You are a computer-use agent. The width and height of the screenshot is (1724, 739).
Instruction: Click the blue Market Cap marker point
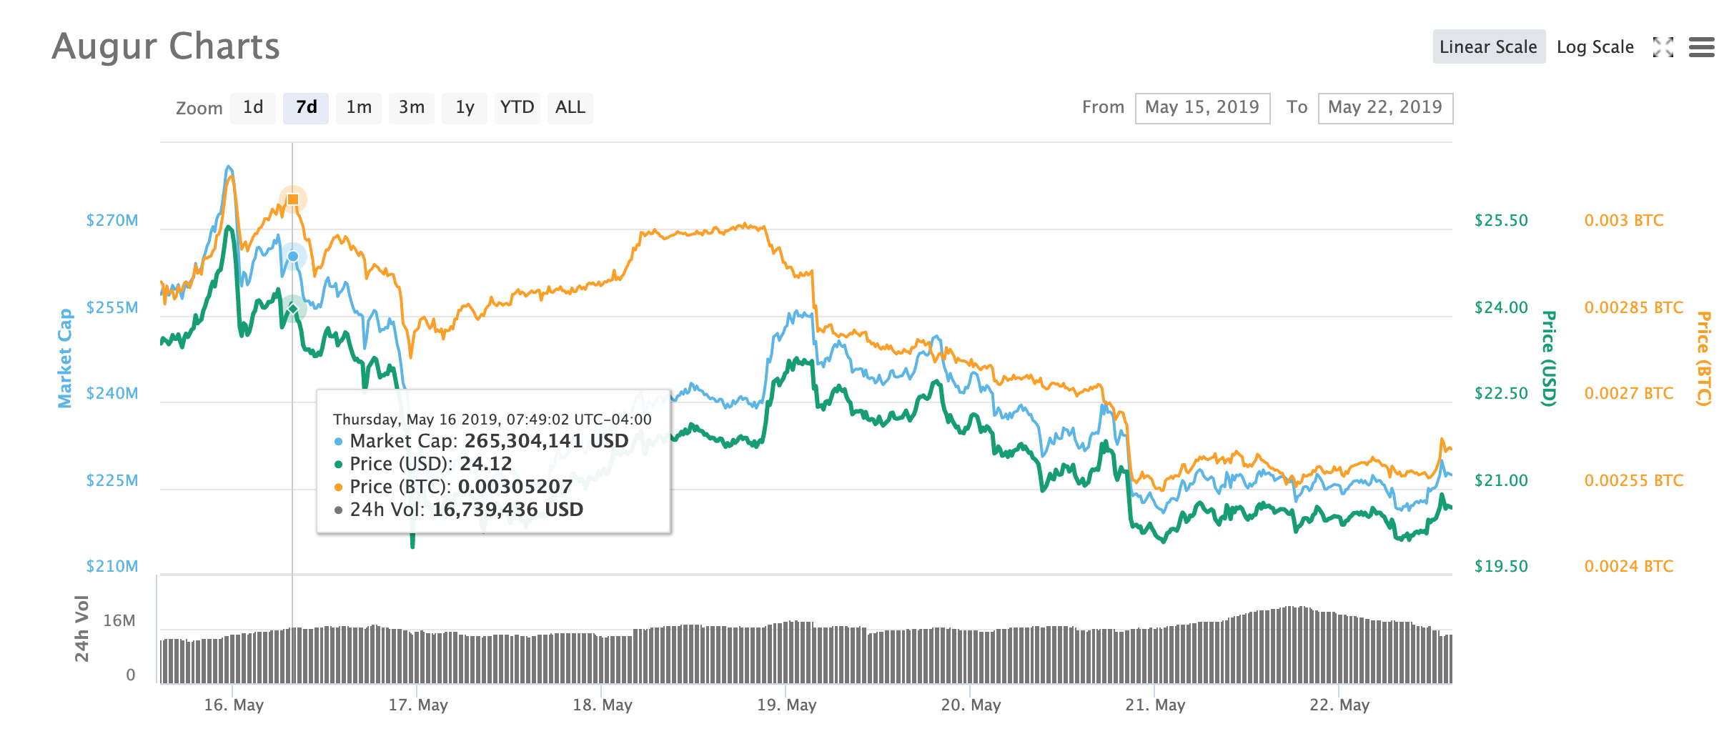(293, 256)
